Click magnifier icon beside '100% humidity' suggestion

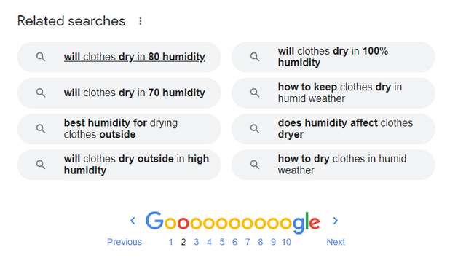[255, 57]
